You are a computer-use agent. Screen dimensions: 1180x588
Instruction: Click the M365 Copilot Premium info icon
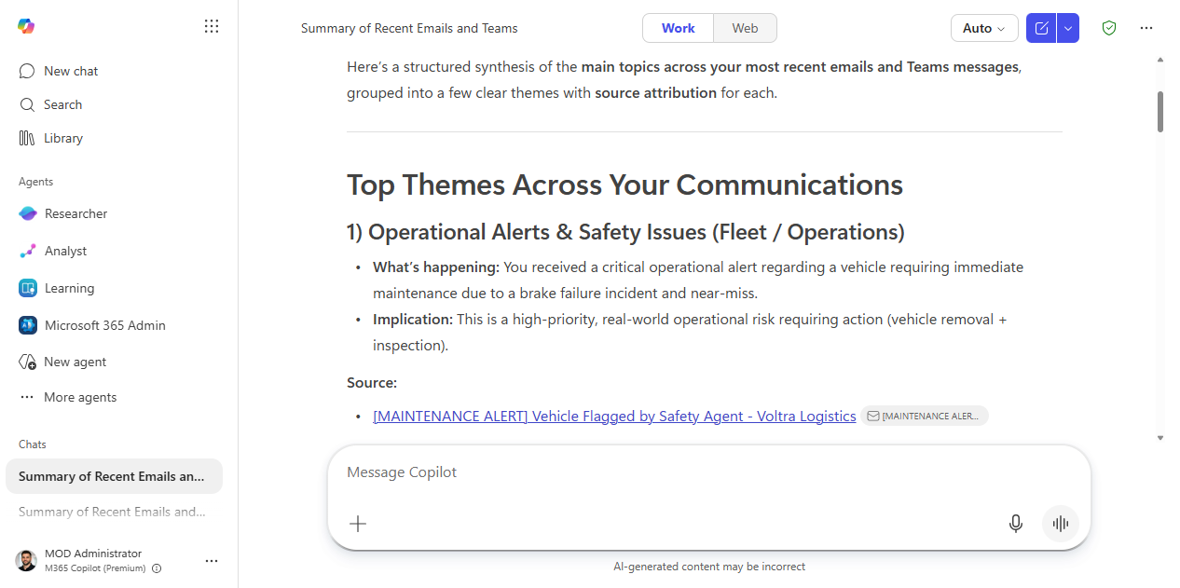pyautogui.click(x=157, y=568)
